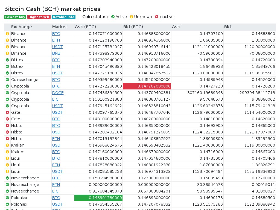Select Binance BNB ask 70.59000000
280x210 pixels.
tap(210, 53)
